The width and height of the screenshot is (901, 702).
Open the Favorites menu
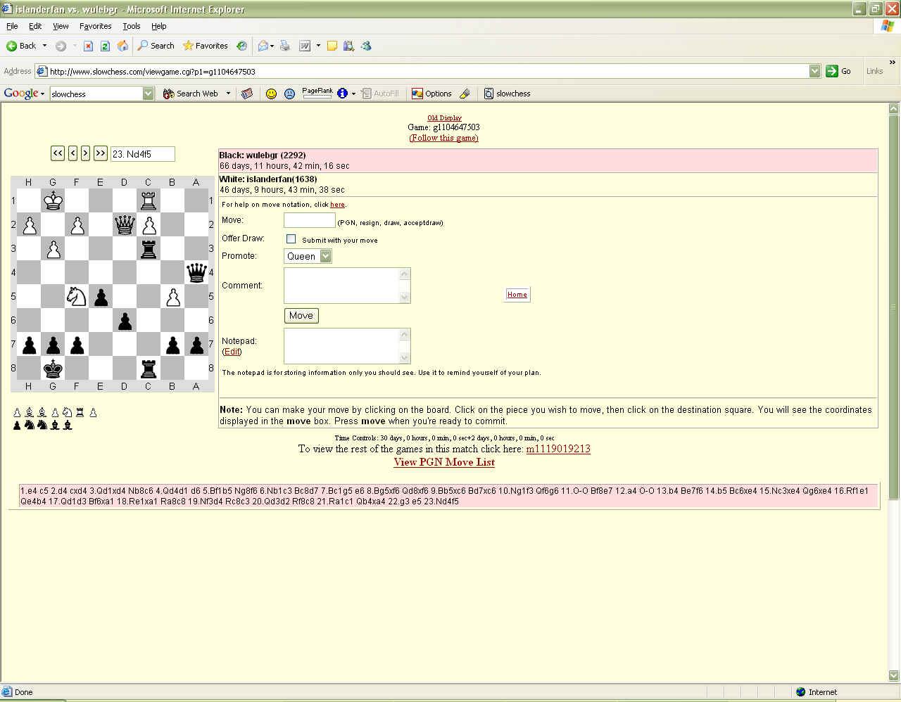click(x=95, y=26)
